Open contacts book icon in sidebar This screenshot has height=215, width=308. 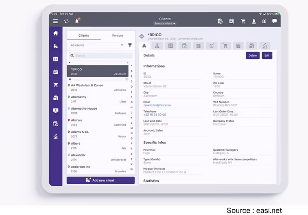tap(56, 59)
